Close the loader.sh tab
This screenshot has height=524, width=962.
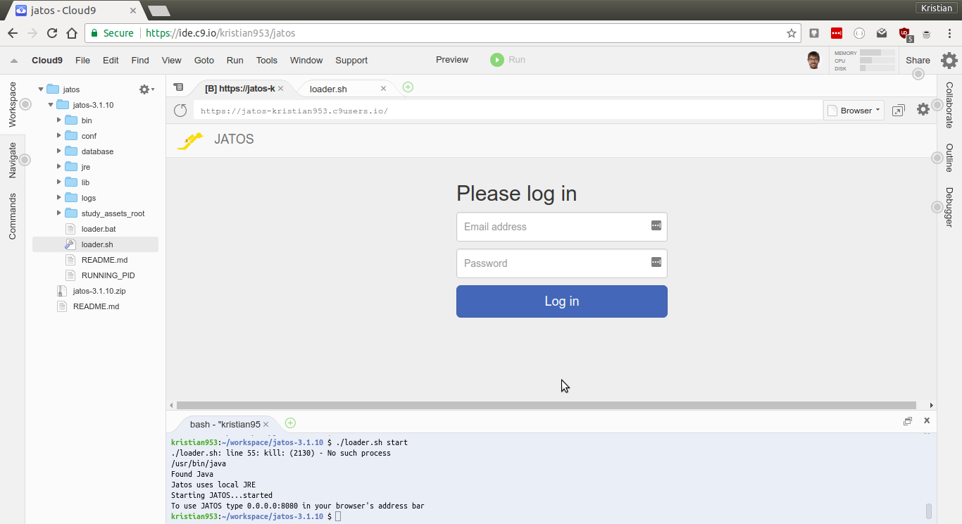pos(383,88)
